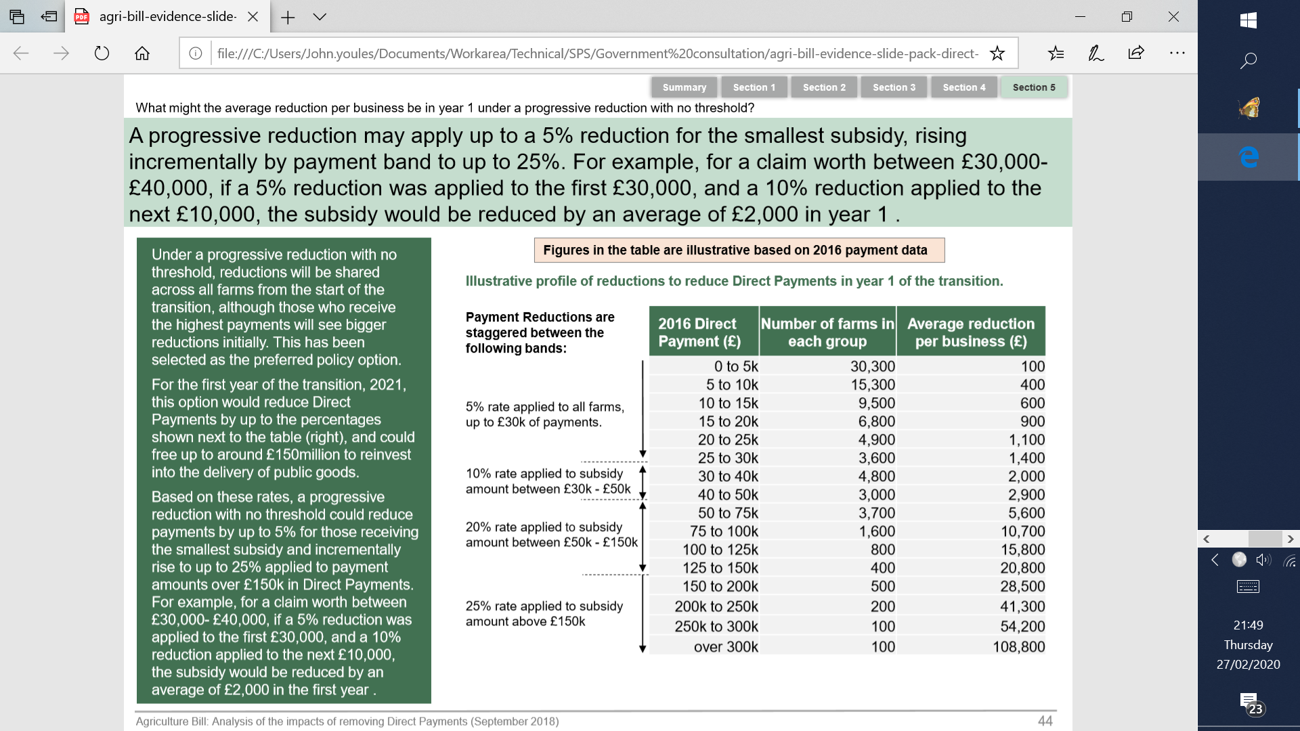
Task: Click the back navigation arrow
Action: tap(21, 53)
